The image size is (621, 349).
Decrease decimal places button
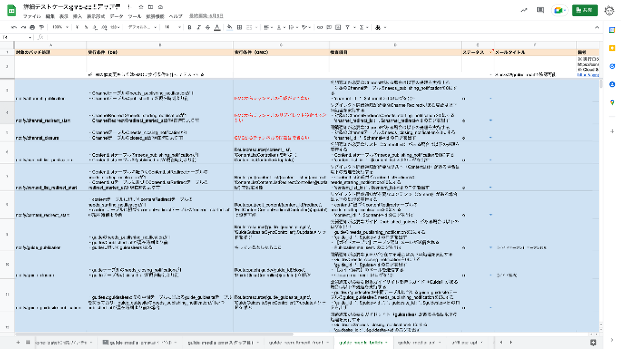pos(95,27)
